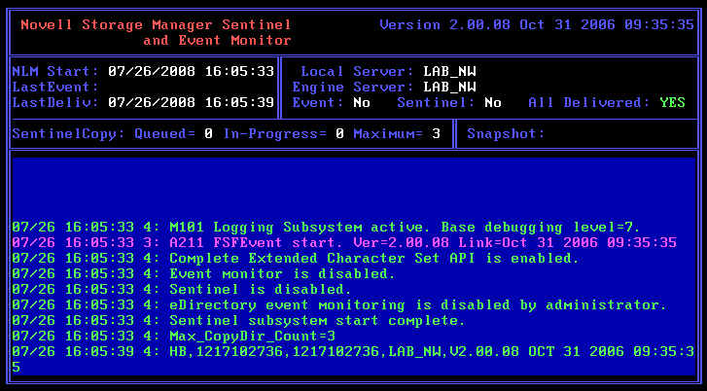This screenshot has width=707, height=391.
Task: Select the LastEvent label
Action: [x=55, y=87]
